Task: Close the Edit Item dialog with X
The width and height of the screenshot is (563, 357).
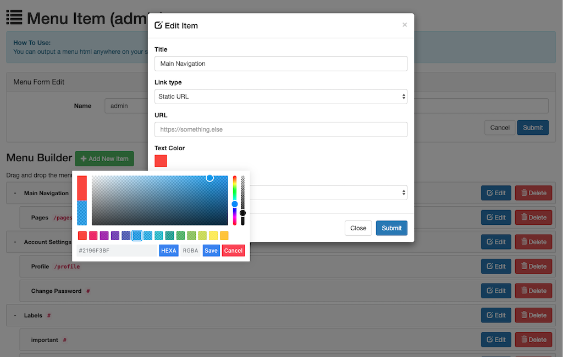Action: 405,25
